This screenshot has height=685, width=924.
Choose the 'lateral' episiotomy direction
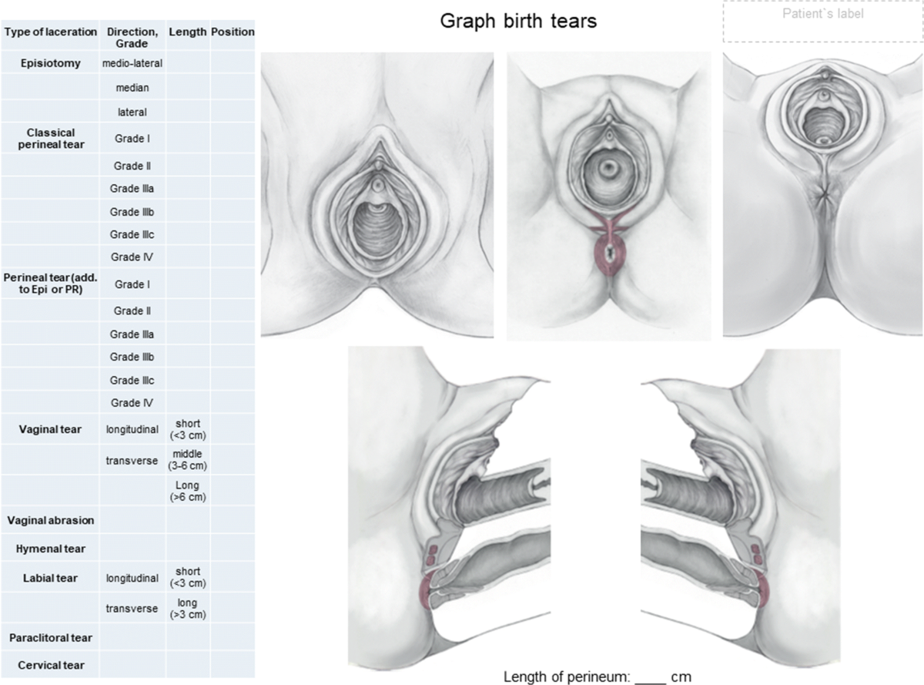pos(132,112)
